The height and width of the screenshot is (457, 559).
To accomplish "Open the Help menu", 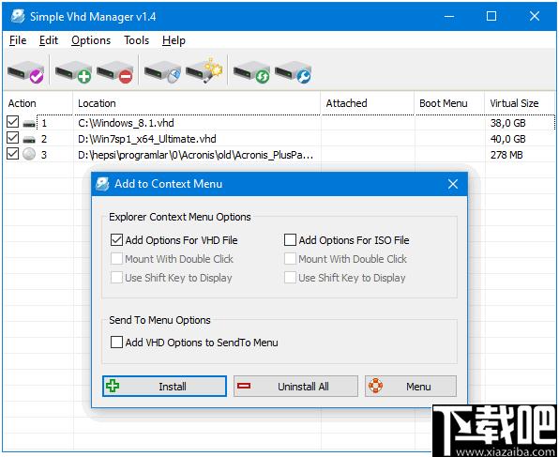I will tap(174, 40).
